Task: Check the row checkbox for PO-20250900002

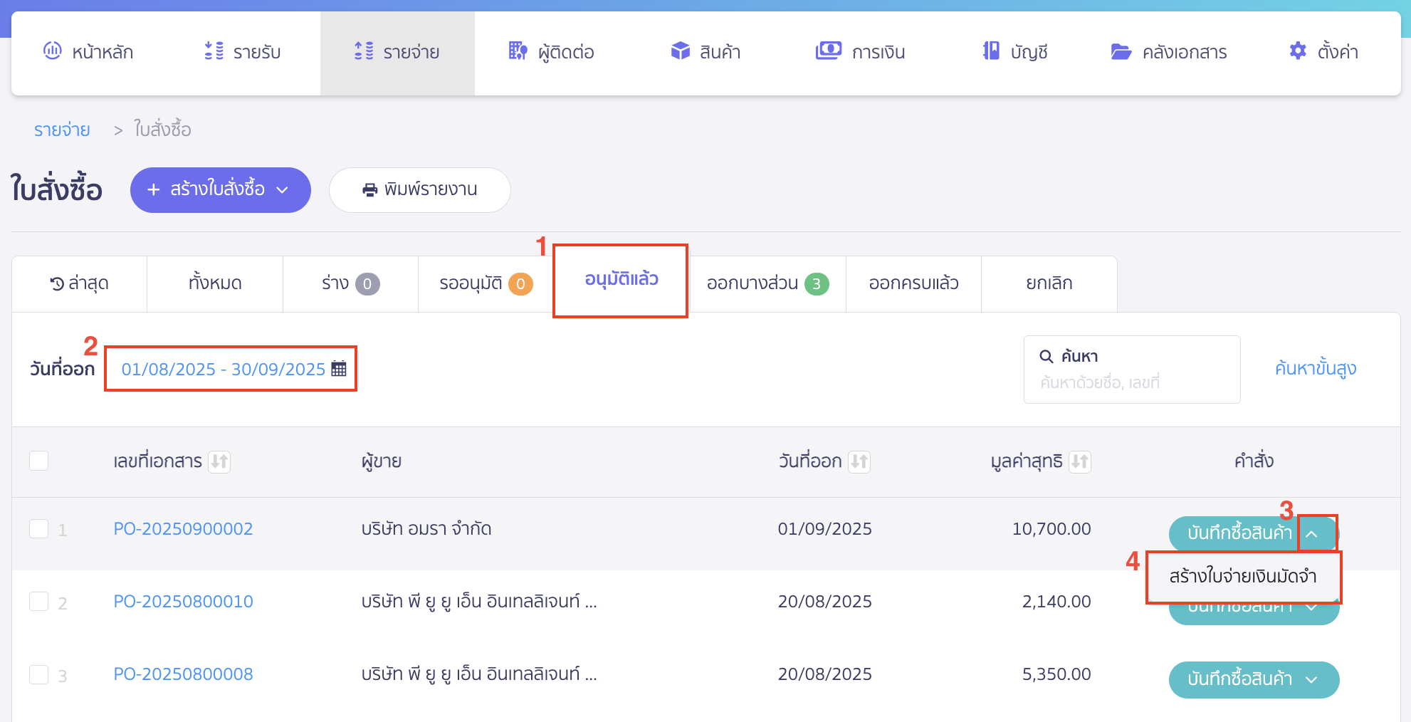Action: pos(39,528)
